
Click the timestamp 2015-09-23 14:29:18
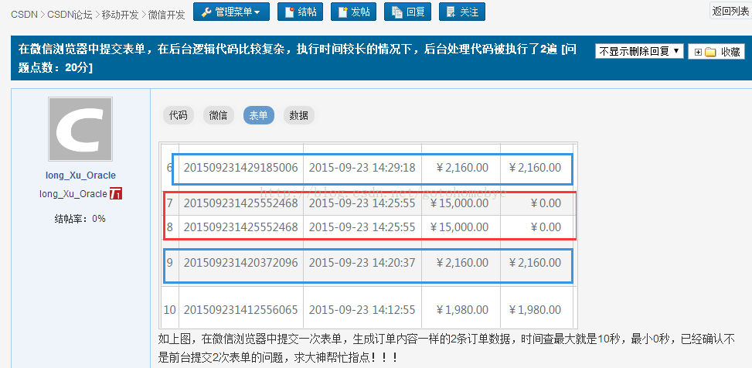[362, 168]
